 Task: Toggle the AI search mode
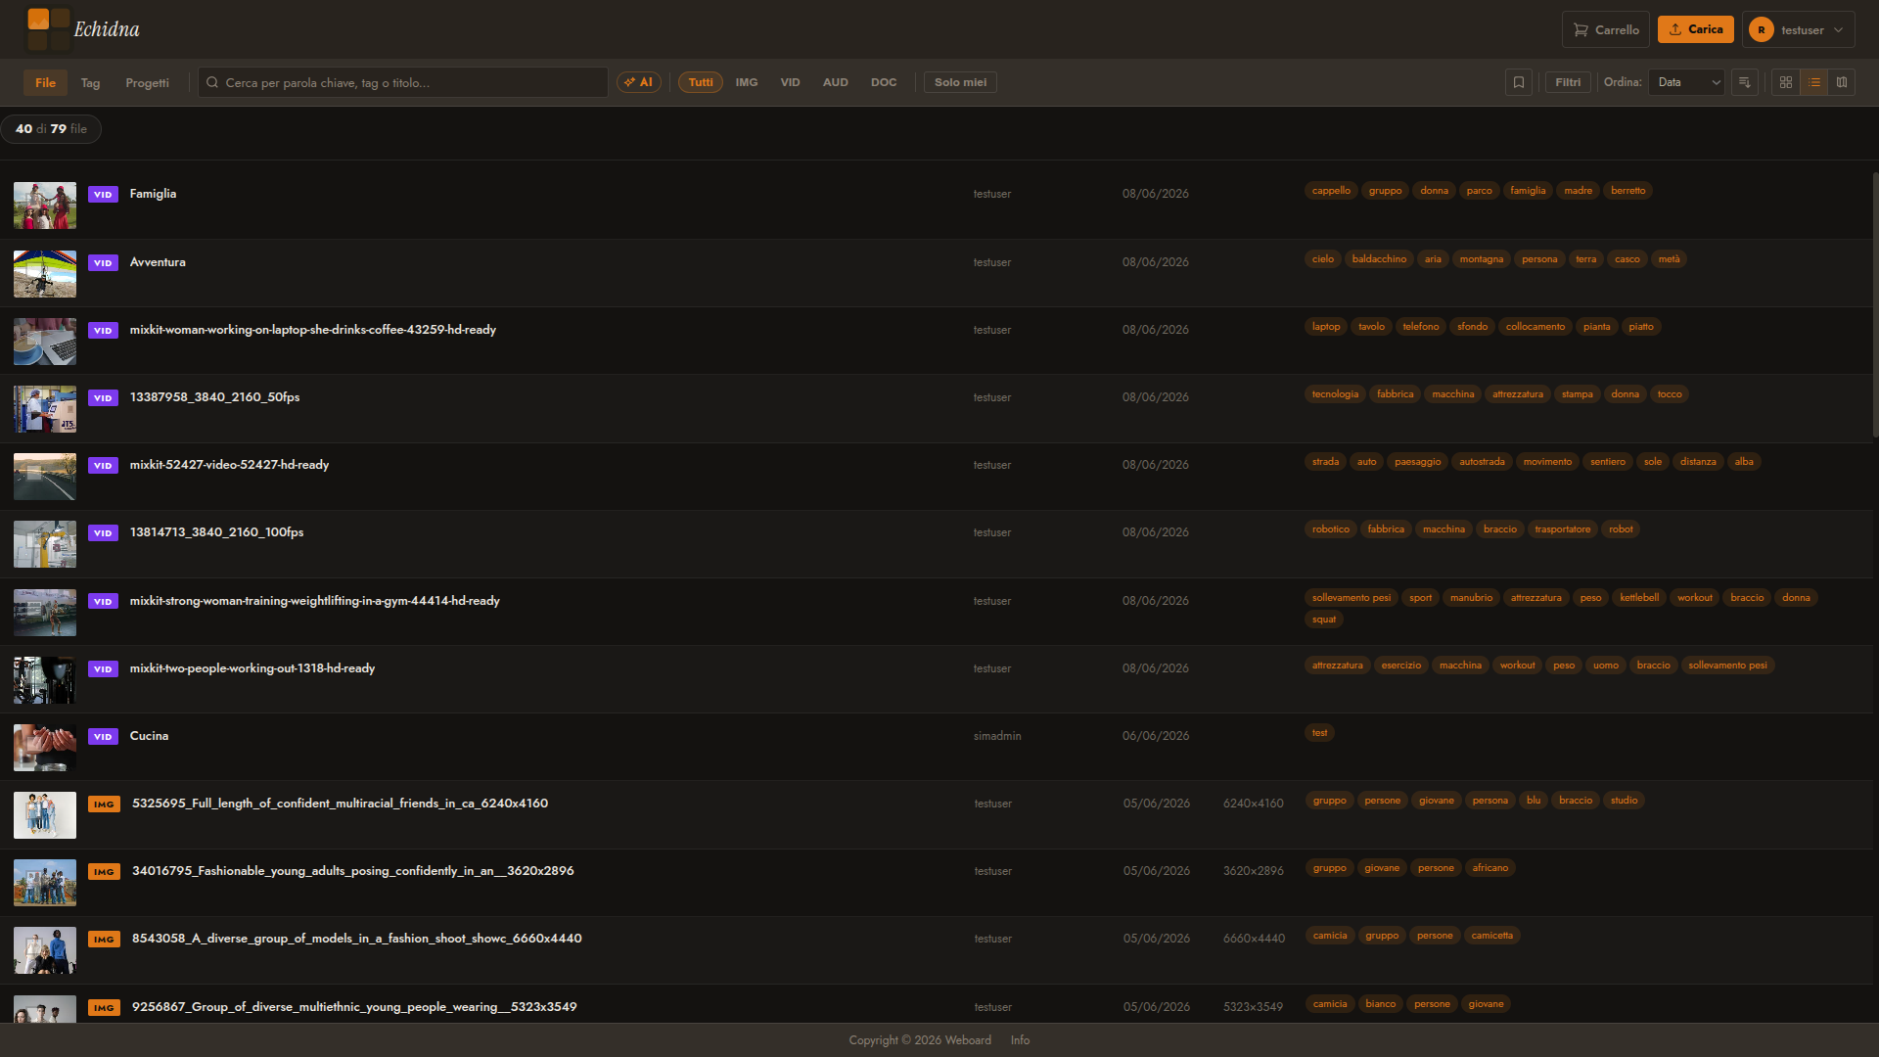pyautogui.click(x=638, y=82)
